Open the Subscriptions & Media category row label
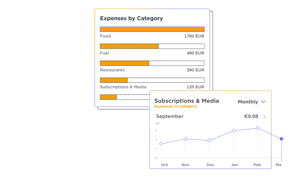Viewport: 297px width, 183px height. click(123, 87)
